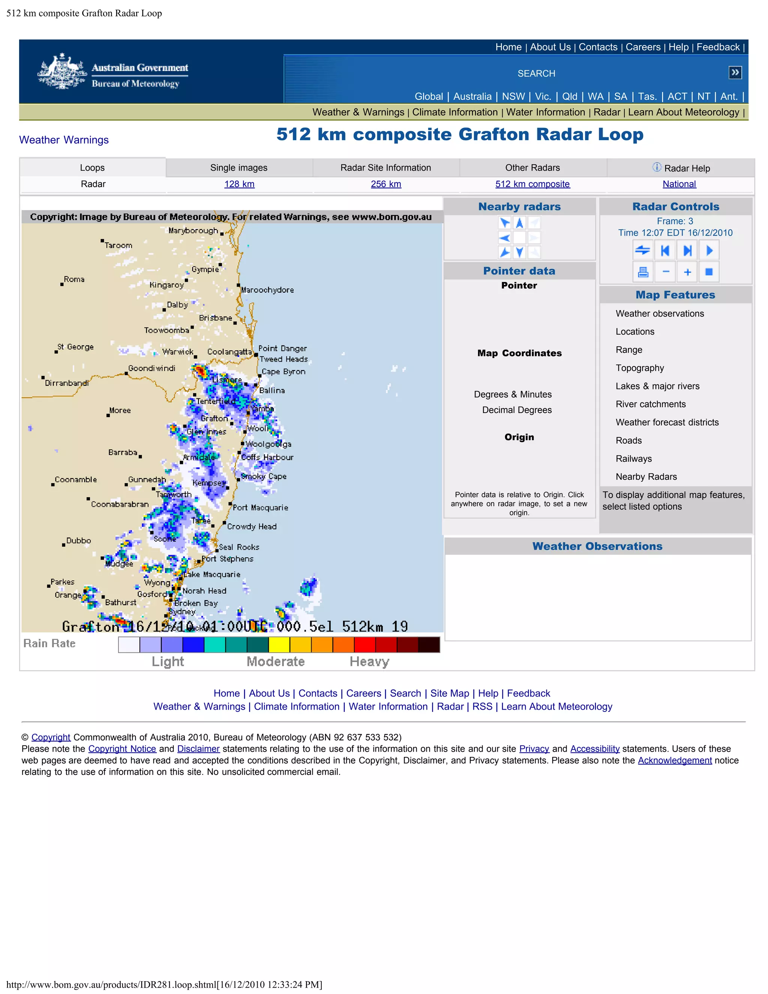Open the 256 km radar link

tap(385, 184)
